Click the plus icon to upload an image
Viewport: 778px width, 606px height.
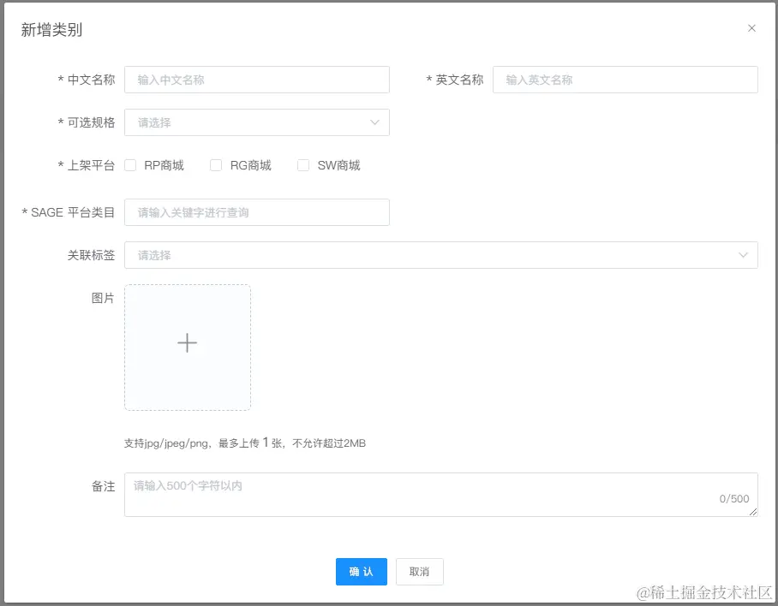point(187,342)
